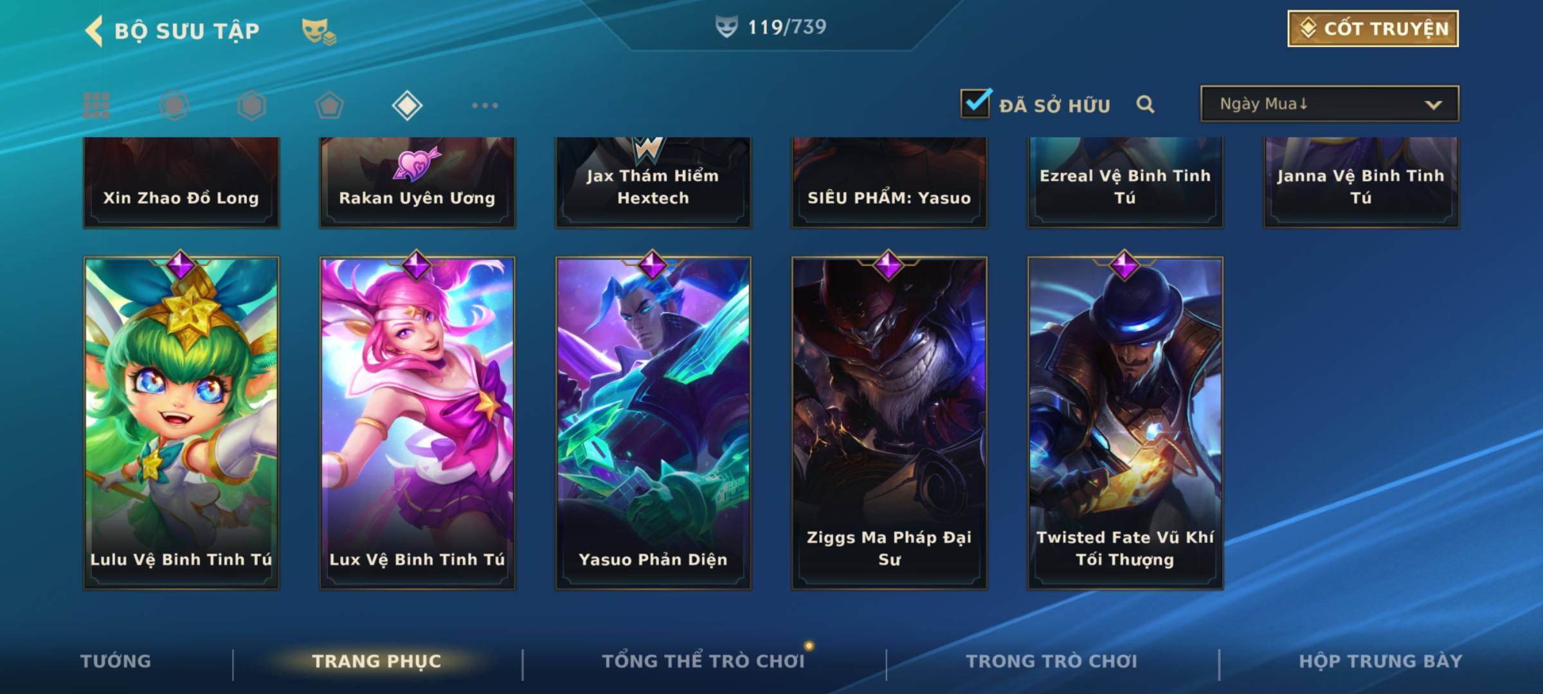Select the diamond rarity filter icon
1543x694 pixels.
(x=407, y=105)
